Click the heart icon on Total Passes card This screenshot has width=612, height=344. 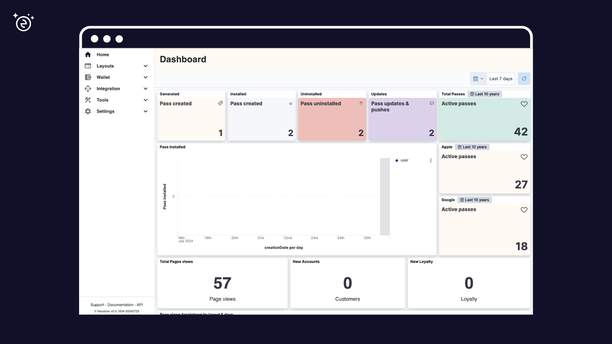tap(524, 104)
